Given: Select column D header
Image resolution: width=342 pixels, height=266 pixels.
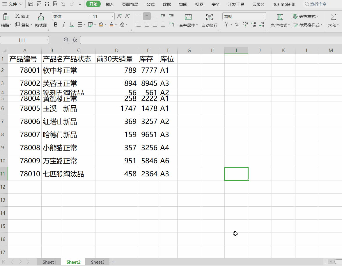Looking at the screenshot, I should point(116,50).
